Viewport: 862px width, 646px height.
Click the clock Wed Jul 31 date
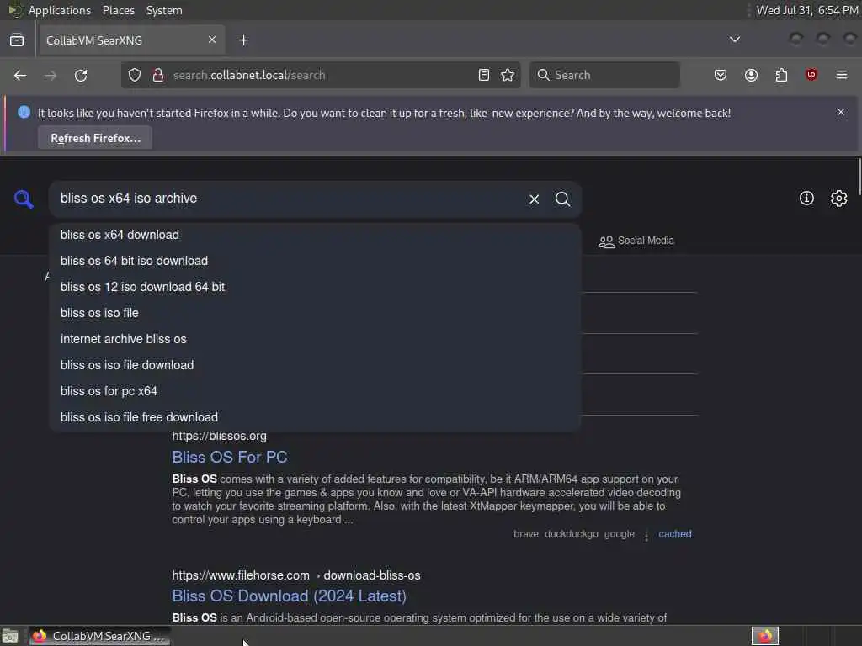(x=807, y=10)
